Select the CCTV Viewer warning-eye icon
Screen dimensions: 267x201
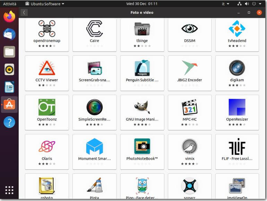coord(47,68)
